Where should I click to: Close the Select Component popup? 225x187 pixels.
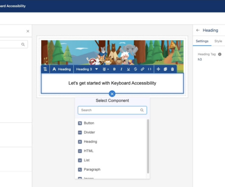click(112, 94)
